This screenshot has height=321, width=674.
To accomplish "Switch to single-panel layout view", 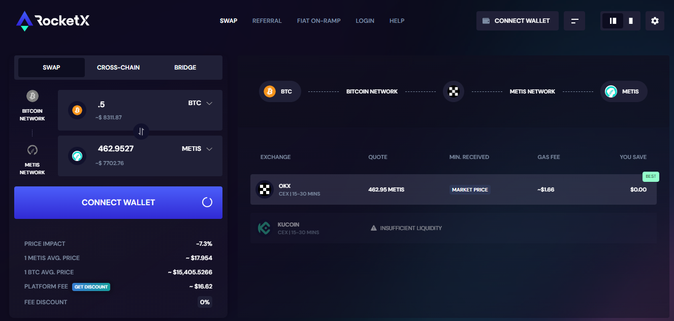I will point(630,21).
